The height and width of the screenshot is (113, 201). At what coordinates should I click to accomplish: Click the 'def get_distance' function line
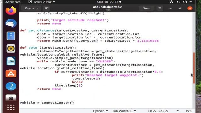[x=74, y=30]
